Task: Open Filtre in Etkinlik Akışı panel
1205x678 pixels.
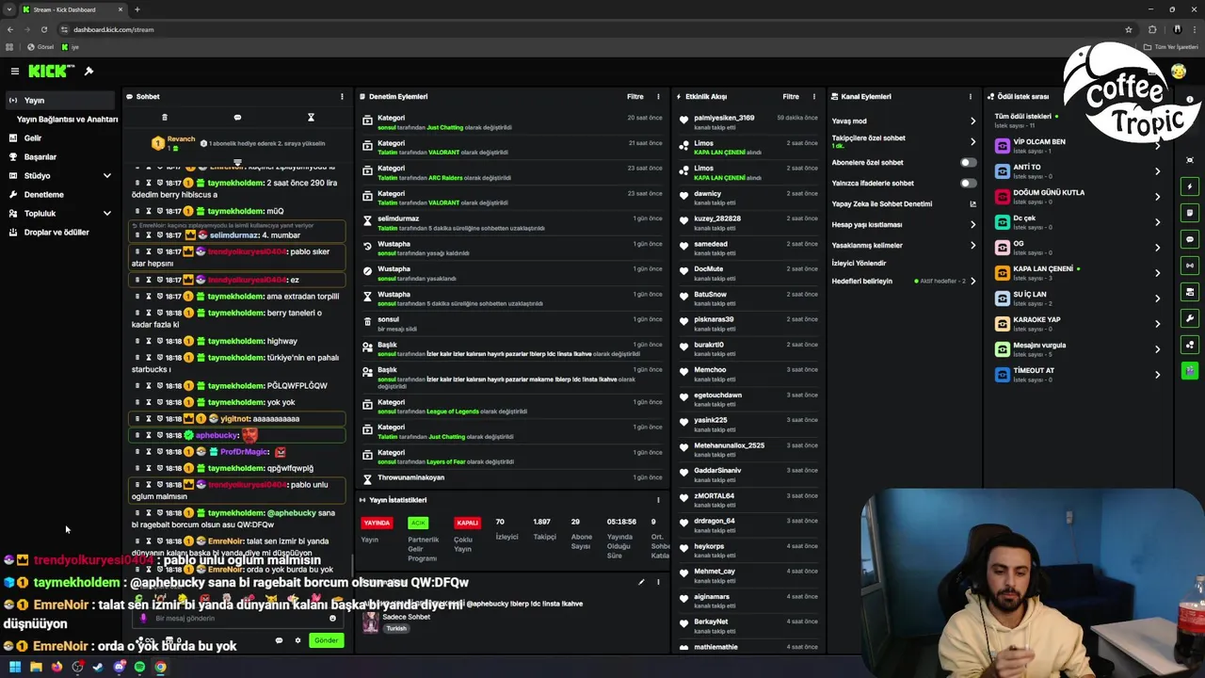Action: (791, 96)
